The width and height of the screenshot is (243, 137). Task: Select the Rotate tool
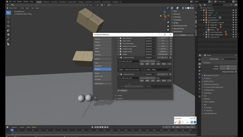coord(8,26)
